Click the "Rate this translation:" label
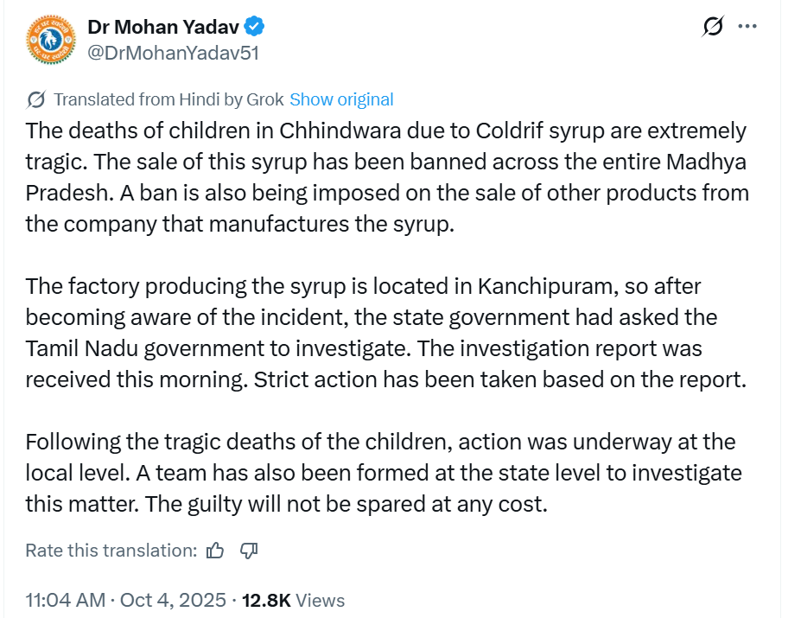 [111, 551]
